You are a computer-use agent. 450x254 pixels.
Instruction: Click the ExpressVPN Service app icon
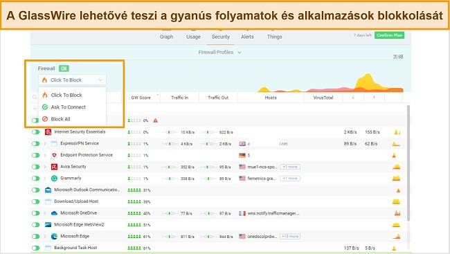click(x=54, y=143)
